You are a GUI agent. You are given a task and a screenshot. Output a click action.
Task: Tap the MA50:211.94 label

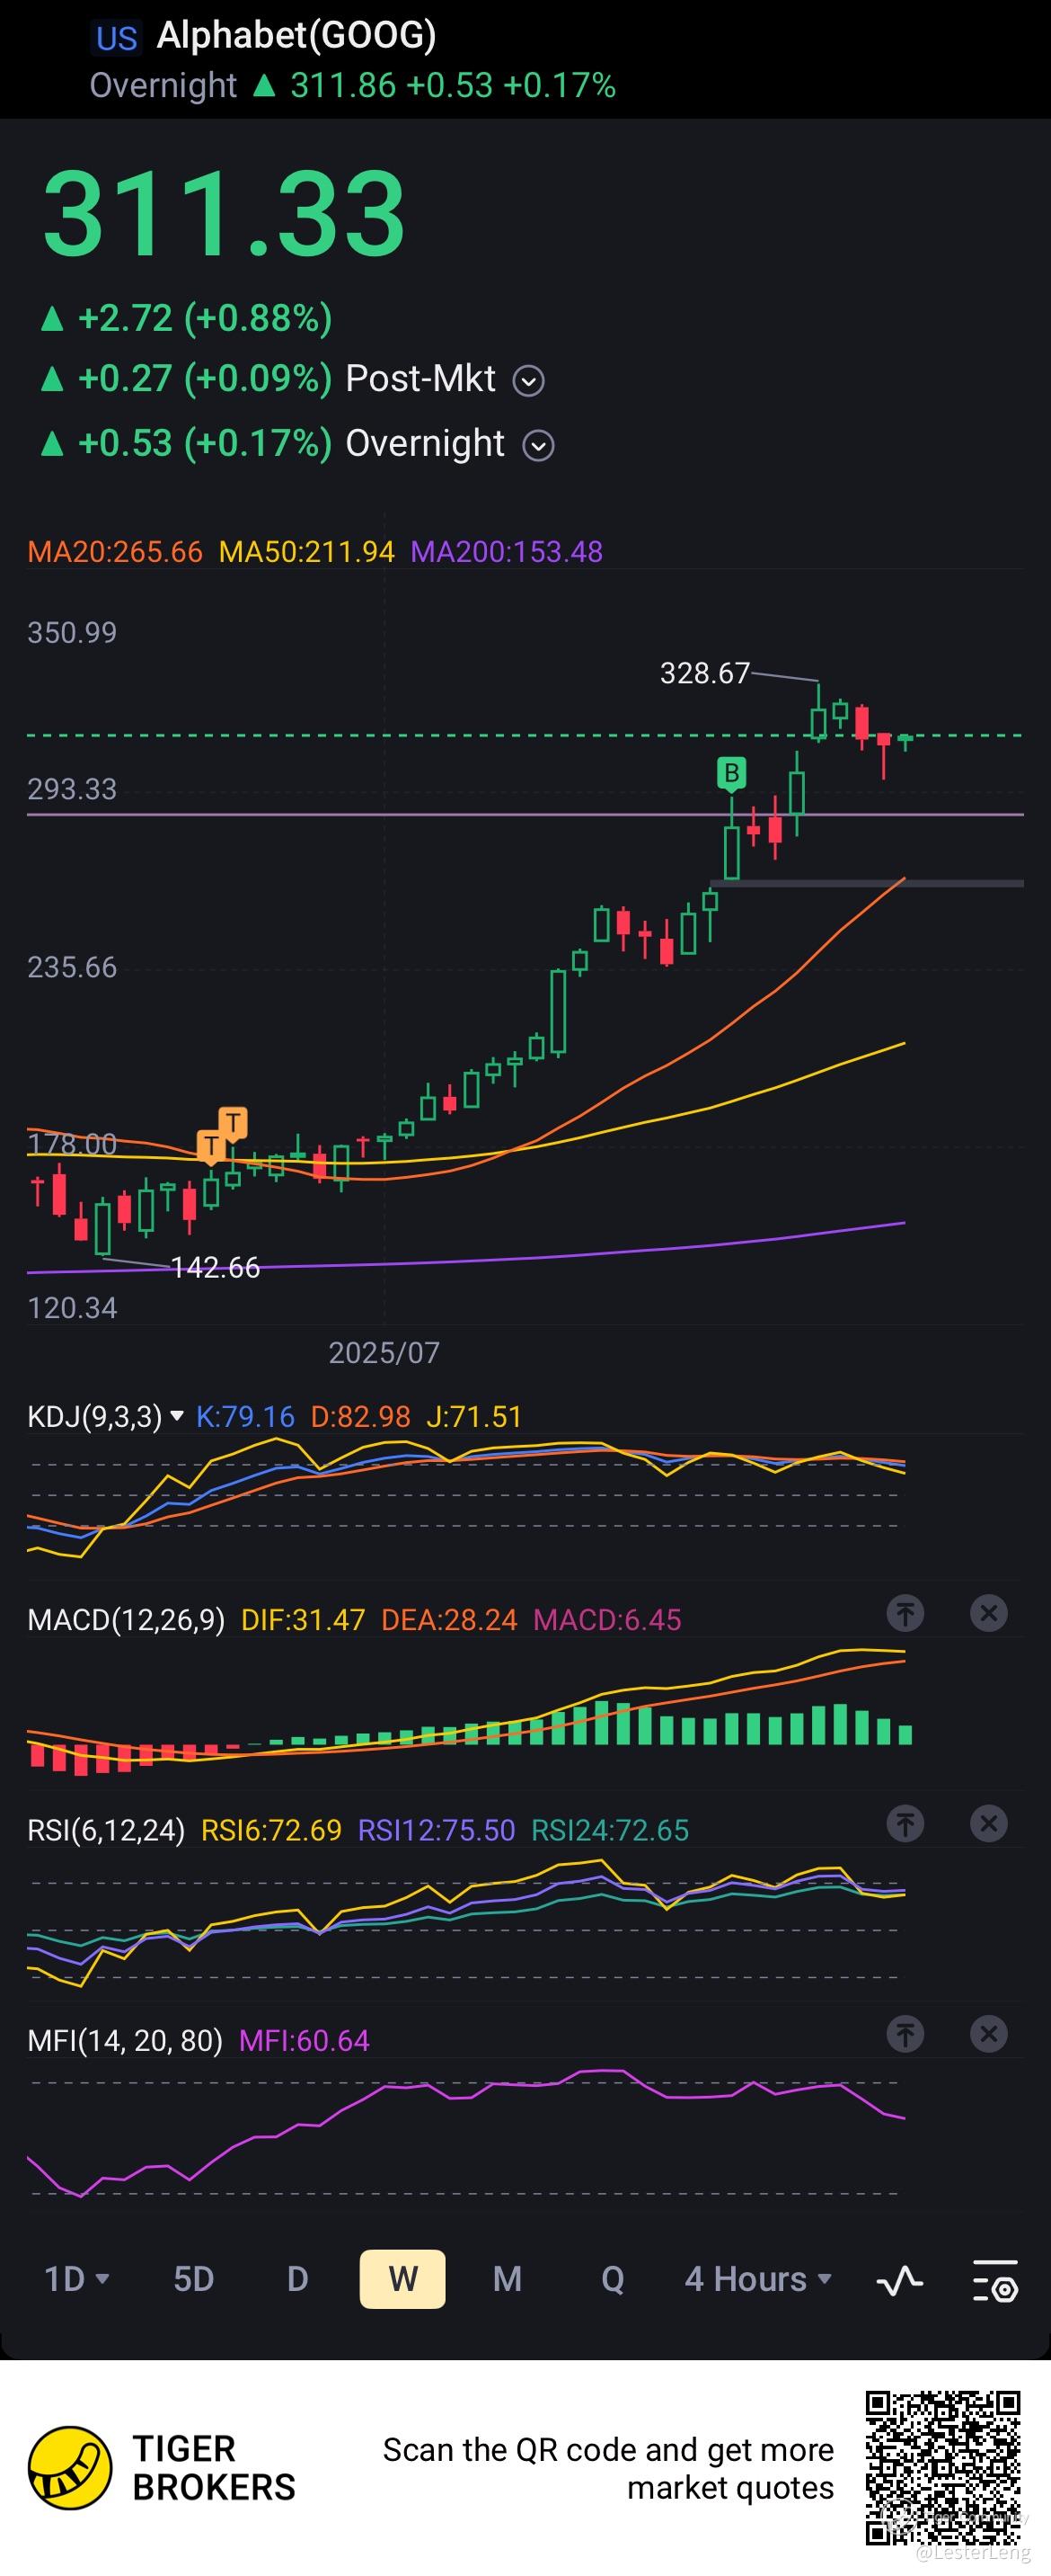(306, 552)
